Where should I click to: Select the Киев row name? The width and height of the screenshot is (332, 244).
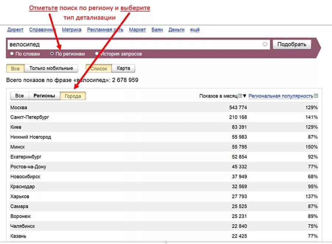(x=16, y=127)
